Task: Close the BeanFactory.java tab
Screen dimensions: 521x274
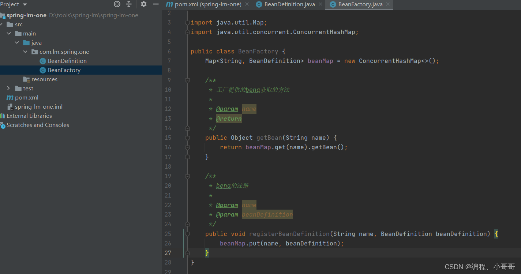Action: click(388, 4)
